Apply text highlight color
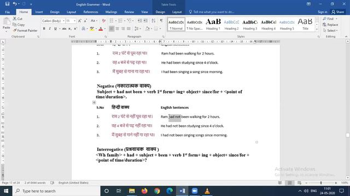This screenshot has width=350, height=196. tap(92, 29)
